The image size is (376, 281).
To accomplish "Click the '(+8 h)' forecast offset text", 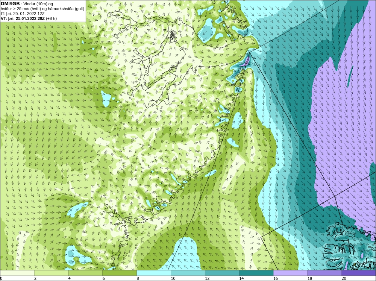I will [x=51, y=18].
